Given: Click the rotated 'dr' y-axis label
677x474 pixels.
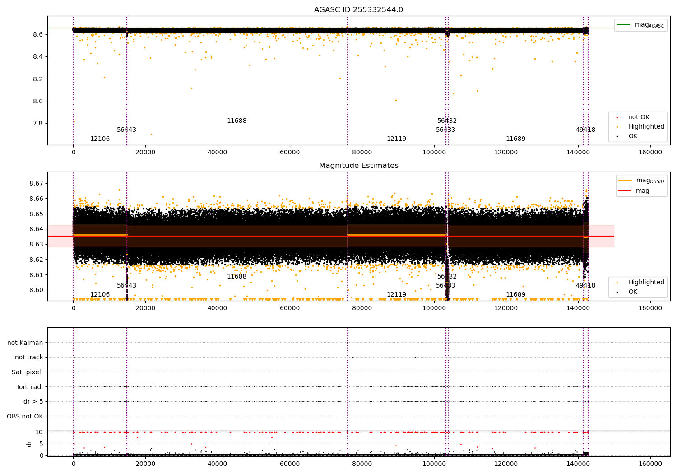Looking at the screenshot, I should [29, 444].
